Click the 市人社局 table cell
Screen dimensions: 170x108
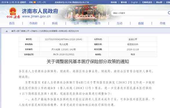tap(63, 44)
